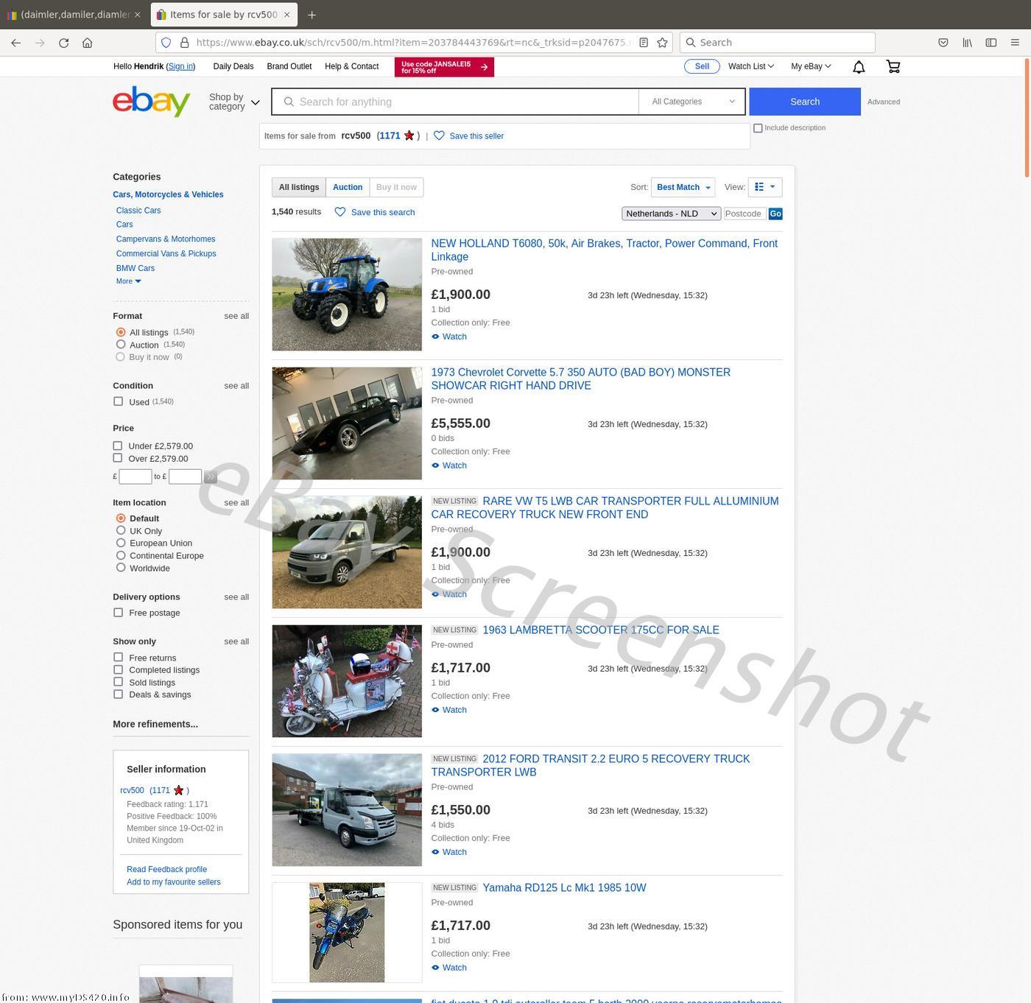Bookmark page with the star icon

[x=662, y=43]
